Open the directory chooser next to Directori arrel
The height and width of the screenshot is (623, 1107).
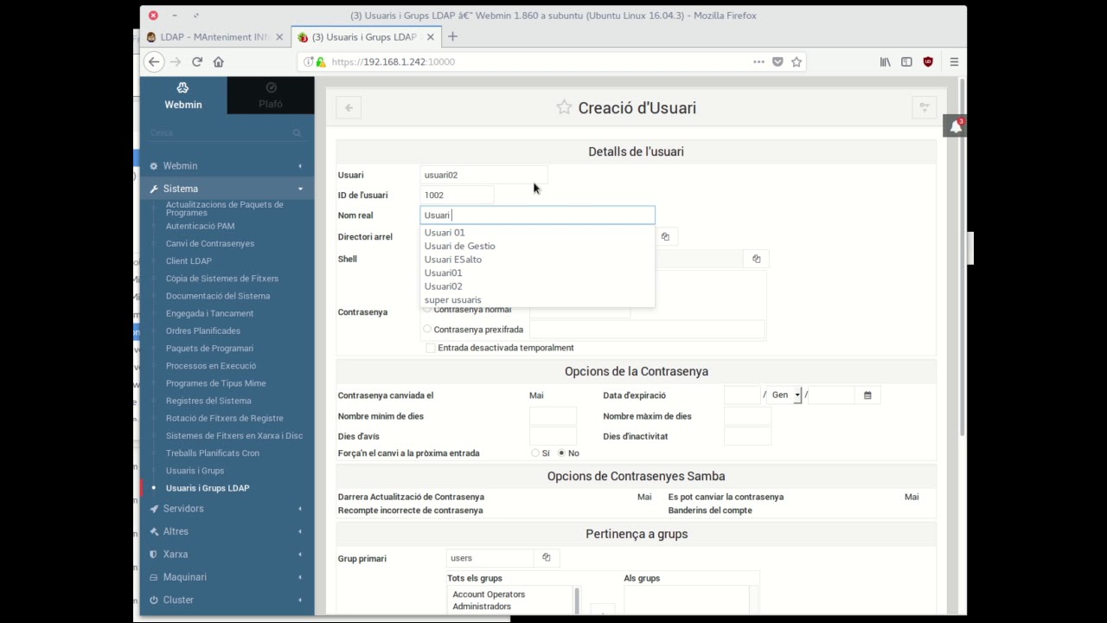665,236
